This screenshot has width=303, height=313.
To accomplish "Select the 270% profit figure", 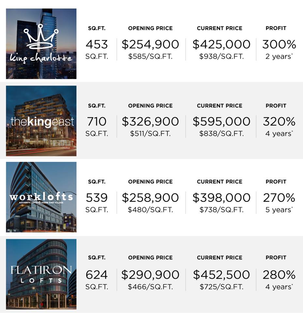I will click(x=279, y=198).
